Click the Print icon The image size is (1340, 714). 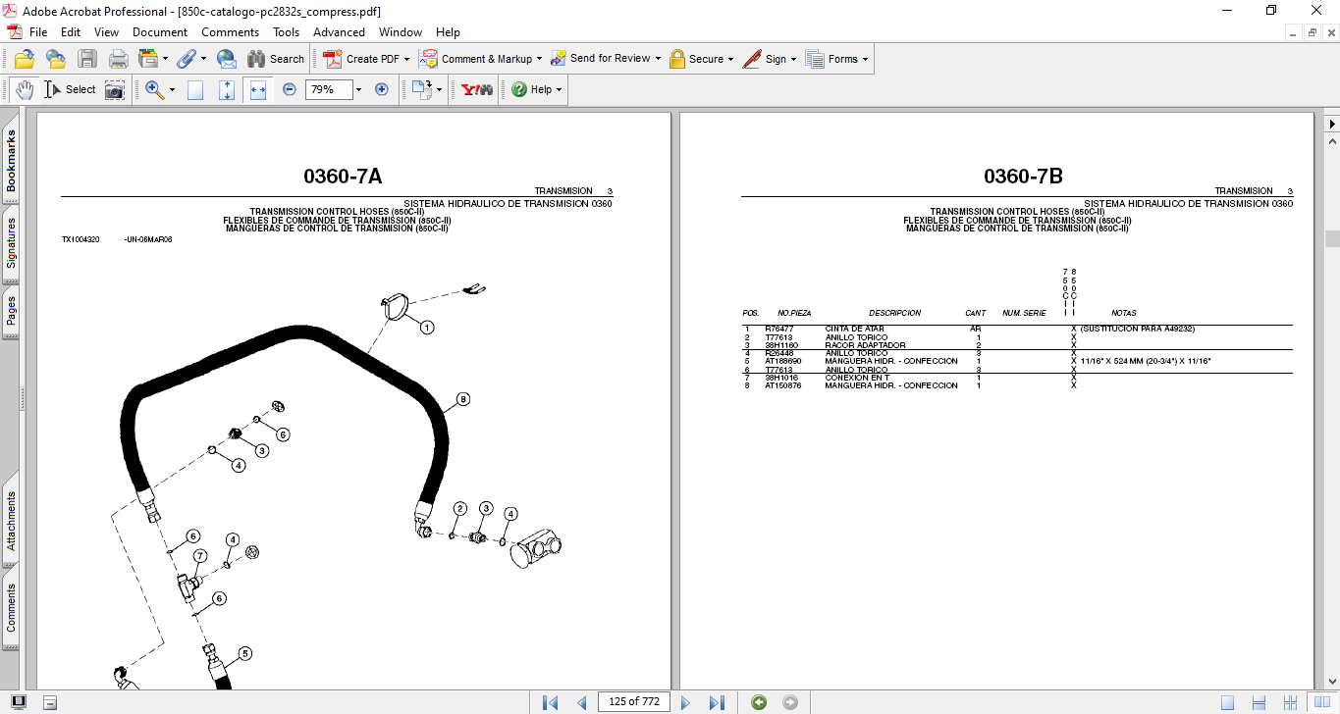[x=118, y=59]
